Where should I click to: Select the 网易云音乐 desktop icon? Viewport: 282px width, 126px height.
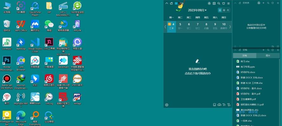[x=49, y=80]
